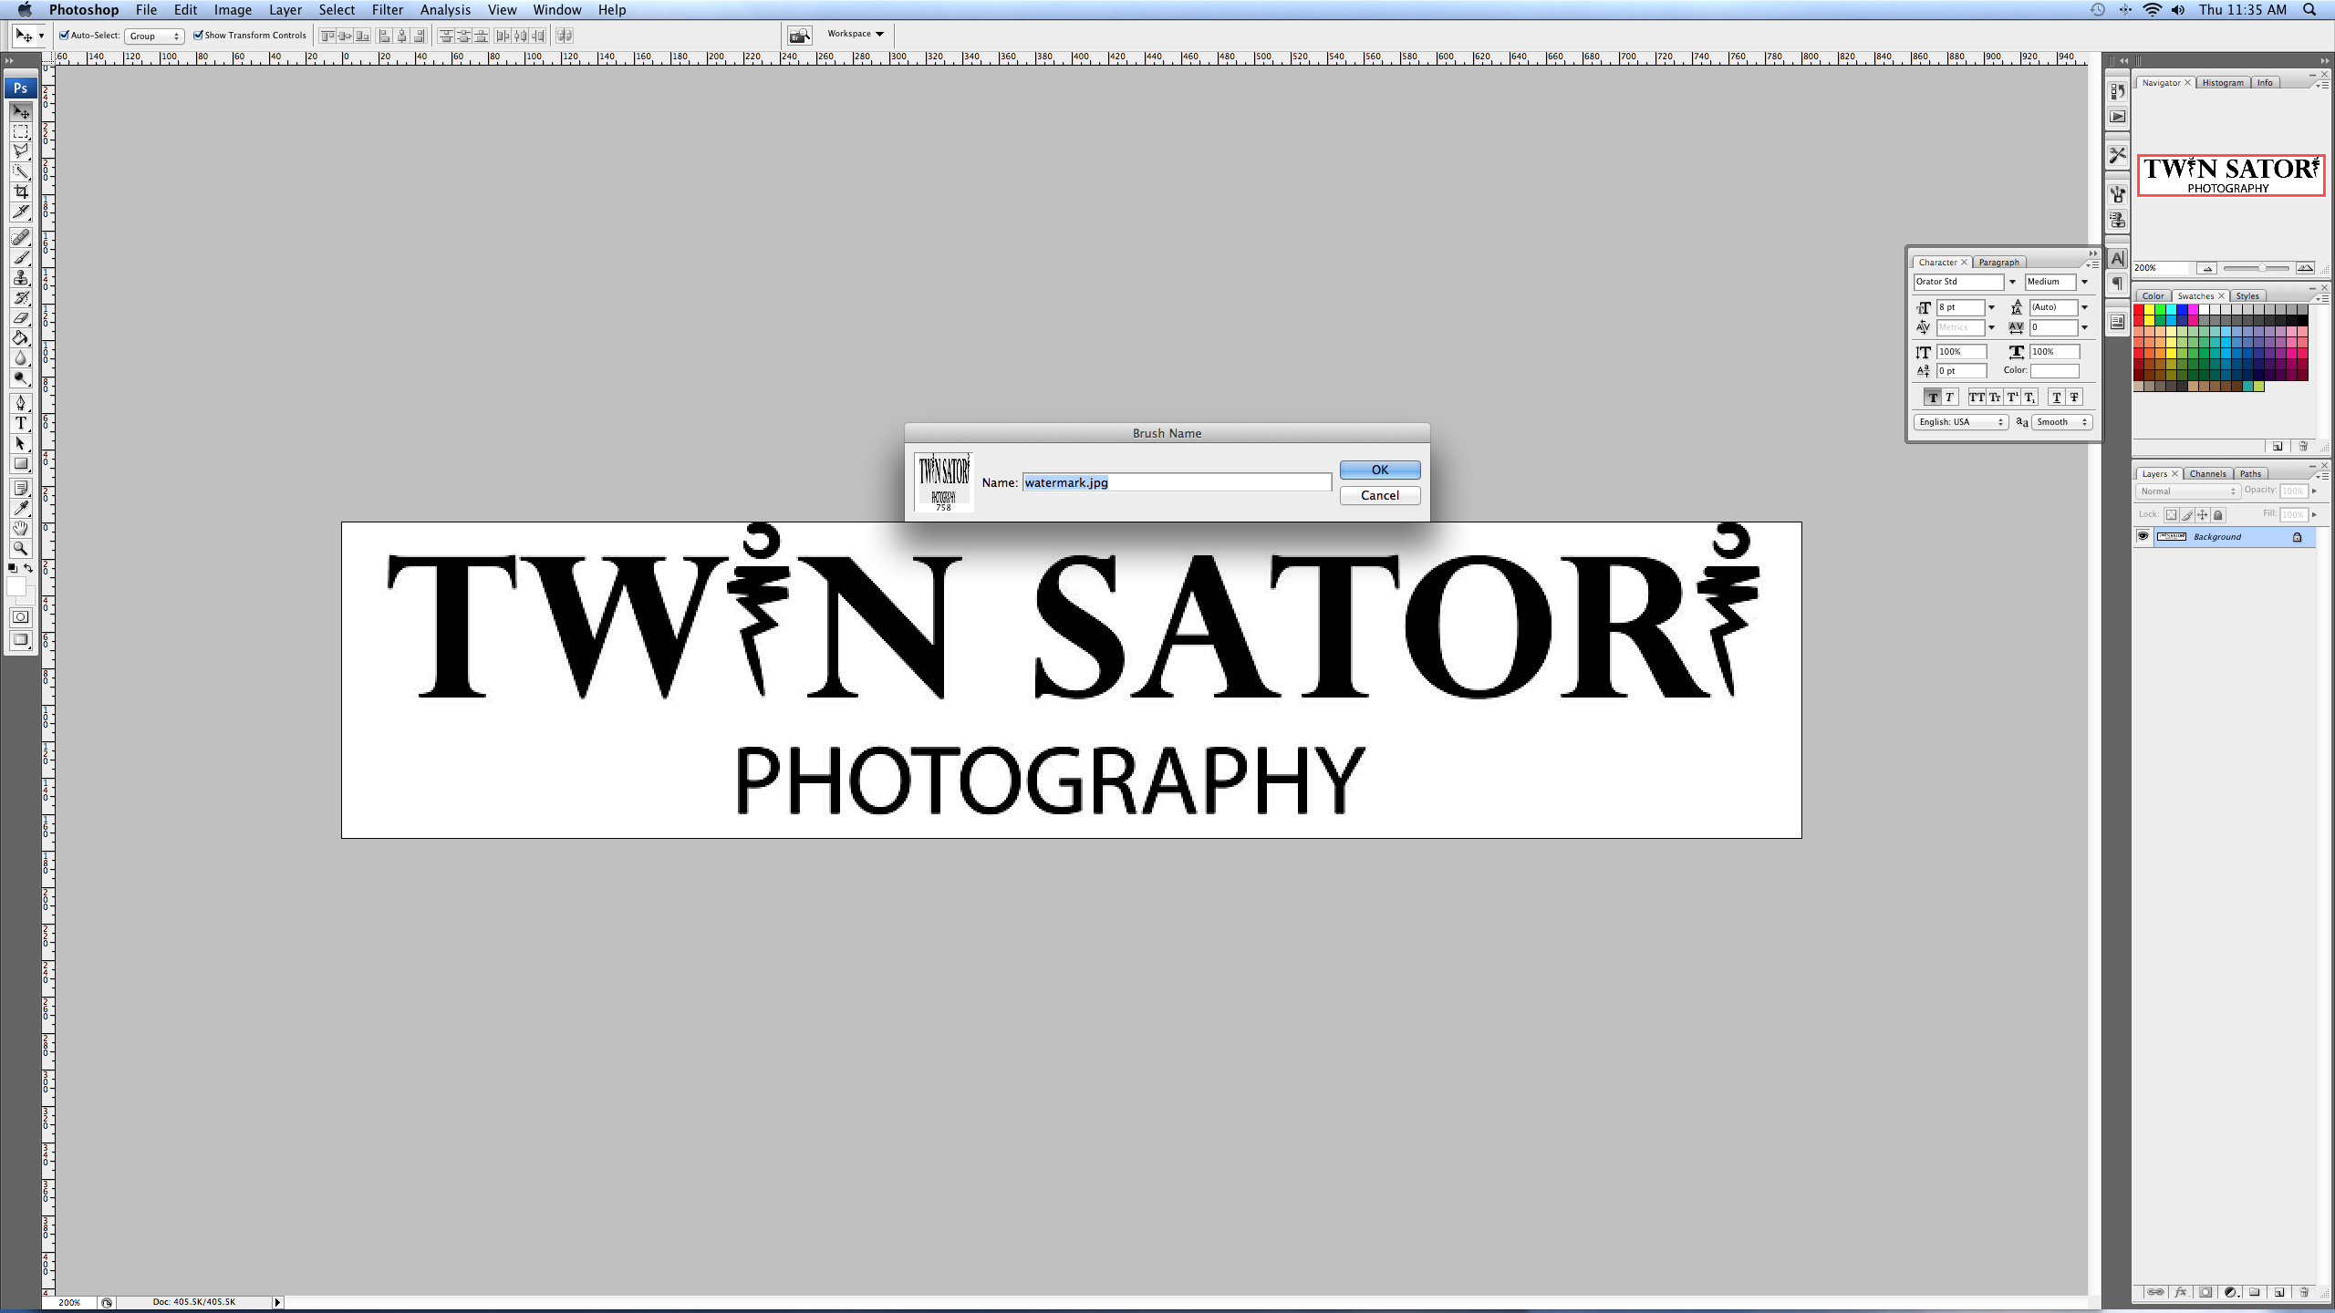This screenshot has width=2335, height=1313.
Task: Toggle Strikethrough in Character panel
Action: (x=2074, y=397)
